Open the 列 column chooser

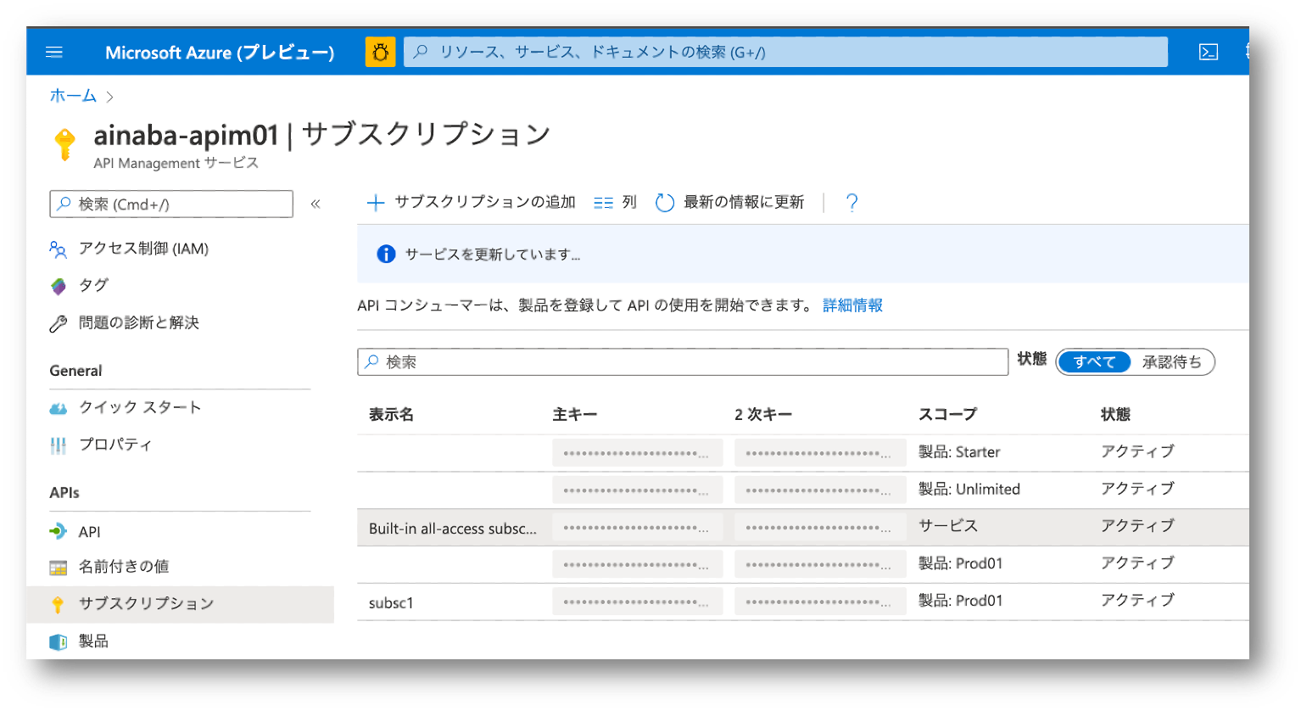pyautogui.click(x=615, y=202)
